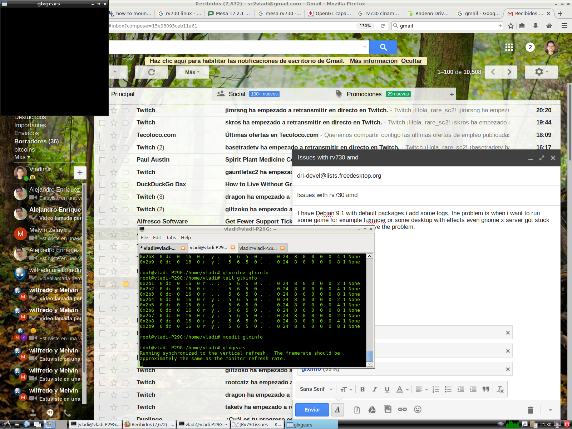Open the Google apps grid

(x=509, y=47)
